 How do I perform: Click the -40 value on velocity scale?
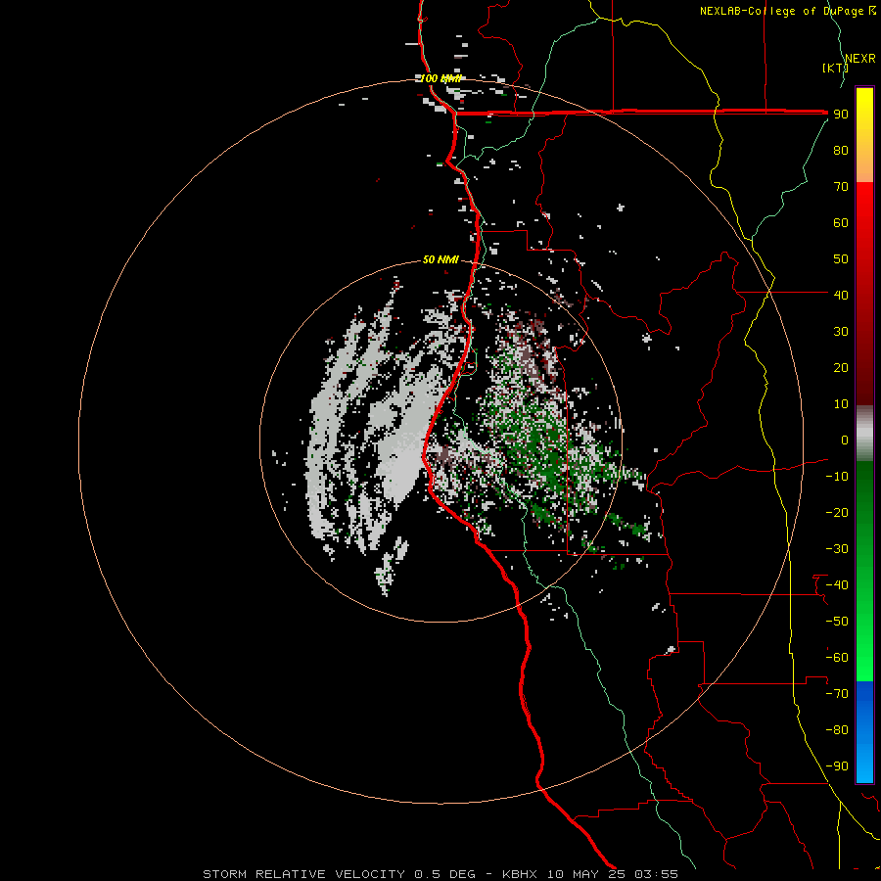click(837, 585)
